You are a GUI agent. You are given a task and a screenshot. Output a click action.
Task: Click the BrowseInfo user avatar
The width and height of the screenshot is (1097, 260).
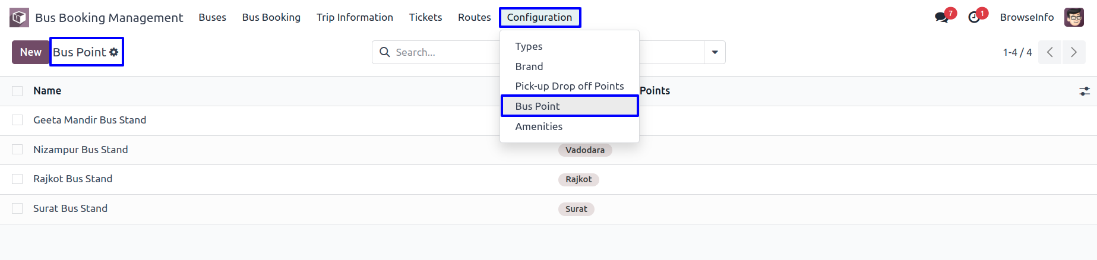(1074, 17)
